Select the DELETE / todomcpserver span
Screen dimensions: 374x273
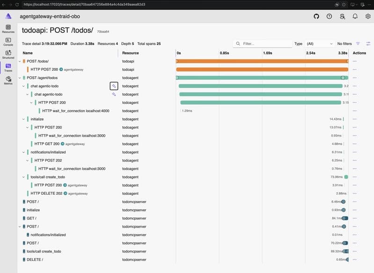pyautogui.click(x=35, y=259)
